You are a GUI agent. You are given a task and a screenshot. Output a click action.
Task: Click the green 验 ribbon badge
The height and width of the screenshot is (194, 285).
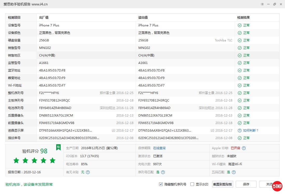tap(58, 147)
